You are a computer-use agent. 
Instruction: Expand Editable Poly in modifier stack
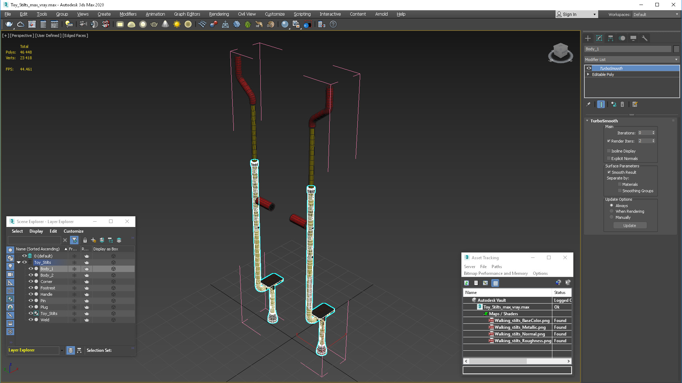tap(588, 74)
